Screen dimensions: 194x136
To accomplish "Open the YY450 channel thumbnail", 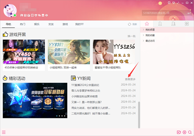I will [x=24, y=52].
